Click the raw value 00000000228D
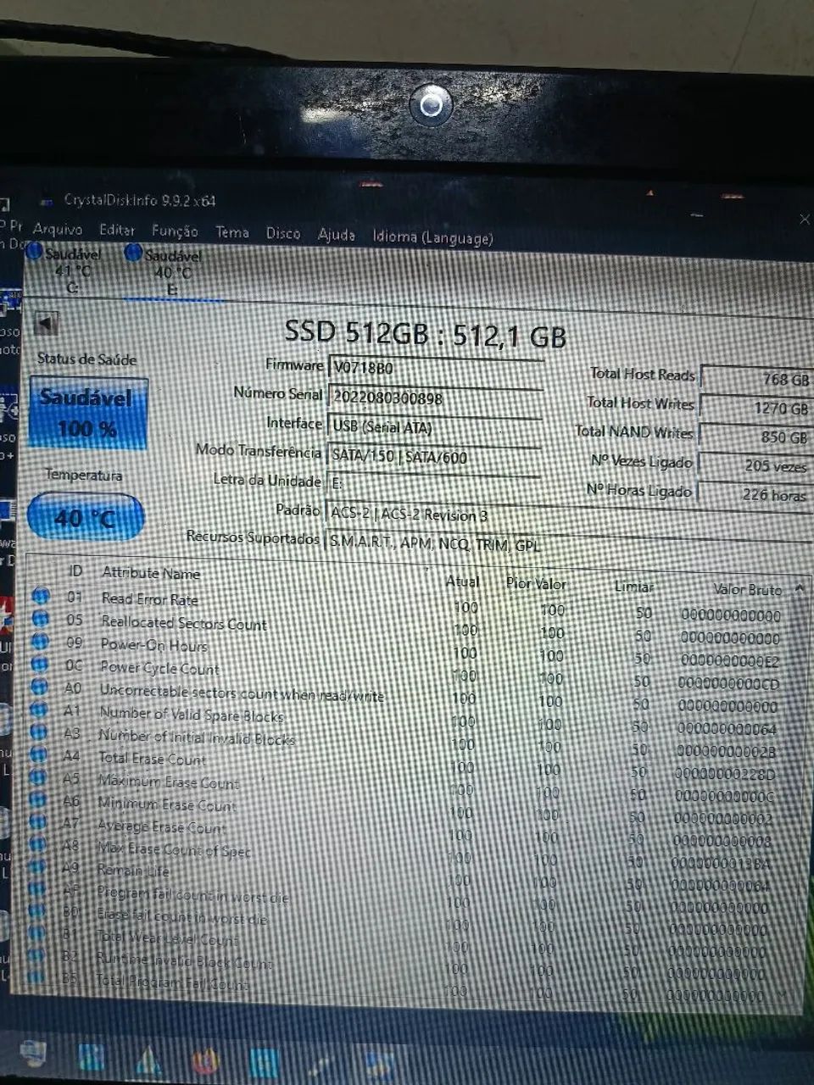This screenshot has width=814, height=1085. click(724, 774)
